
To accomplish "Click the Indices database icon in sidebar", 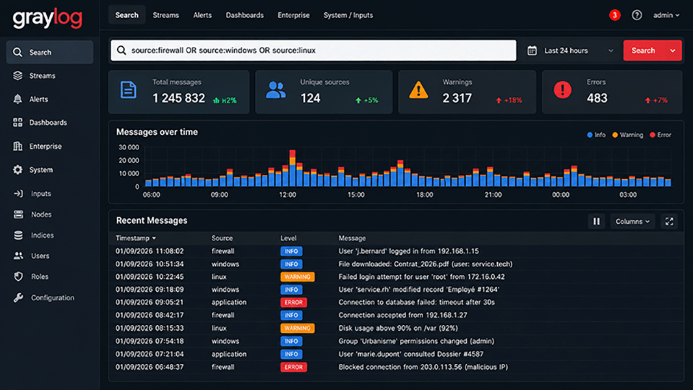I will [18, 235].
